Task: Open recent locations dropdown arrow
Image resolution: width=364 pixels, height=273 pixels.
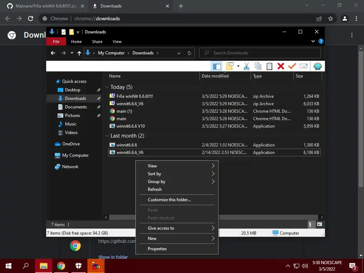Action: point(72,53)
